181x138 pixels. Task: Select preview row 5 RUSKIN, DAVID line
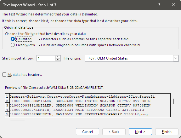79,114
